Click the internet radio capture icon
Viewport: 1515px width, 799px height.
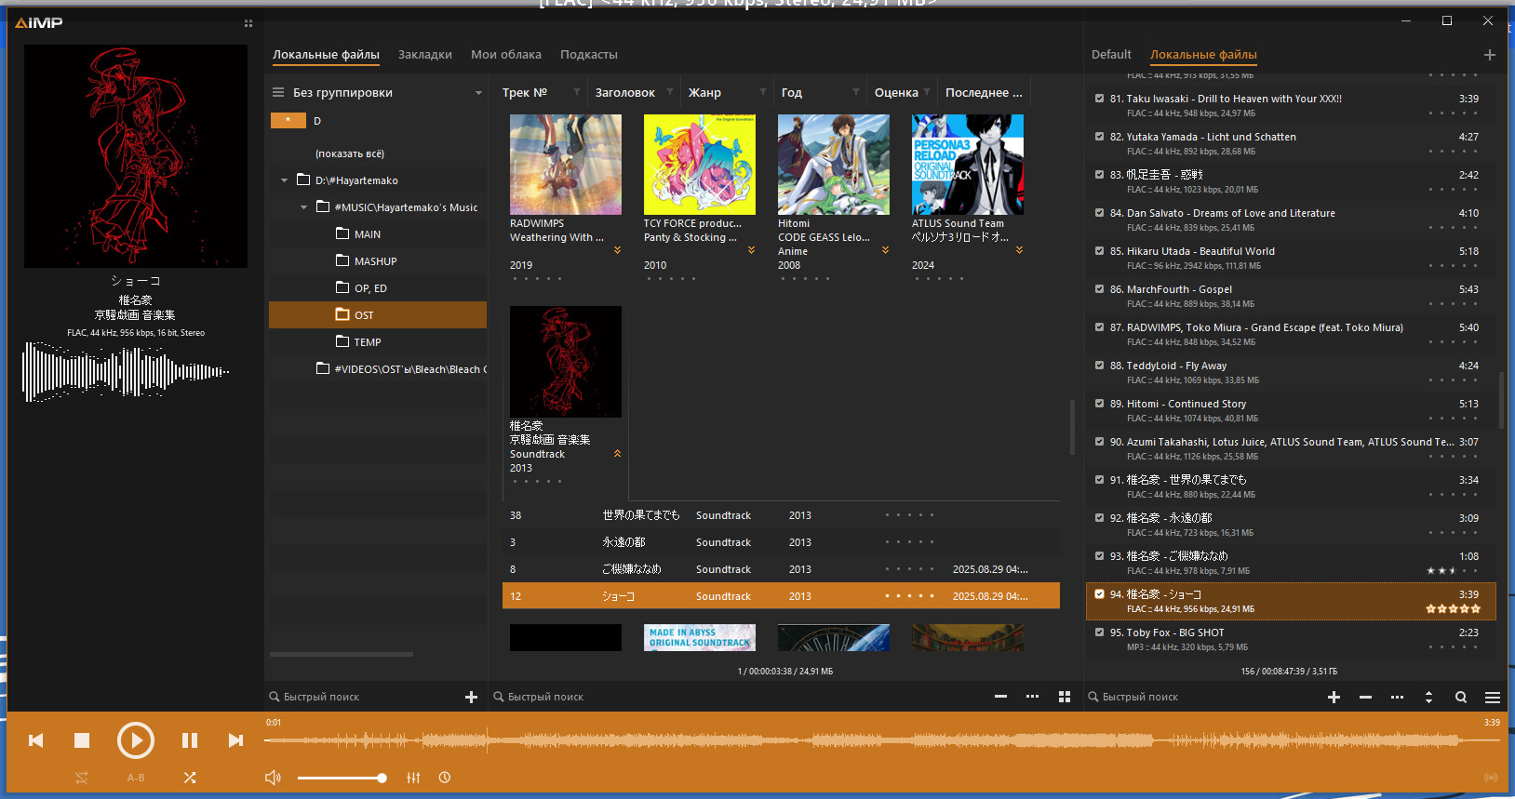tap(1491, 778)
